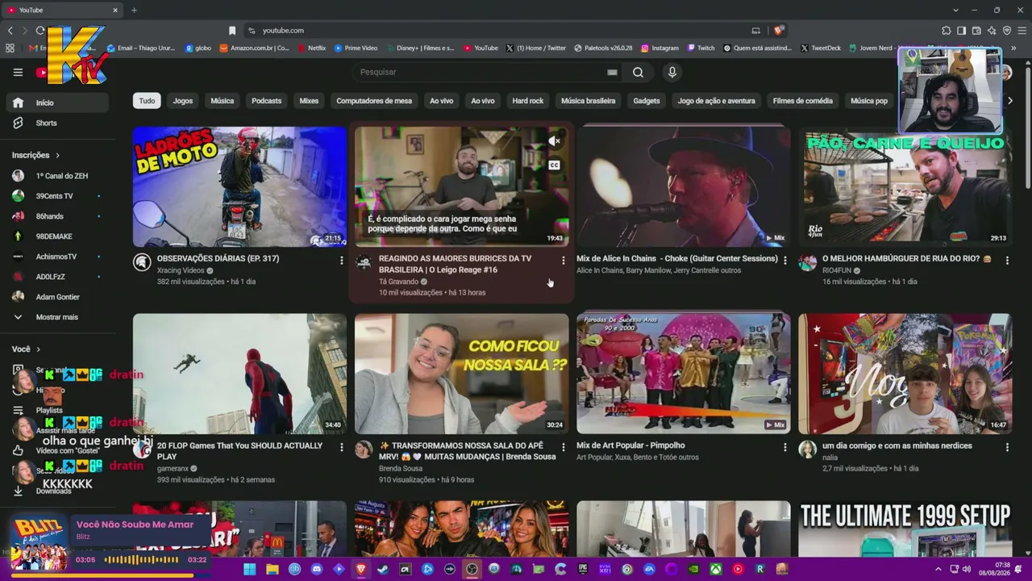
Task: Open the Prime Video bookmark
Action: coord(356,48)
